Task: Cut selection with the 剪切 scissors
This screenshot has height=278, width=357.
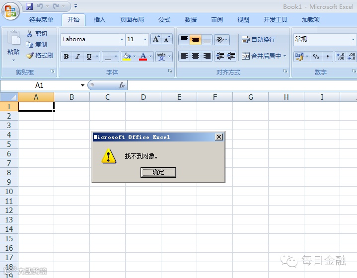Action: [37, 34]
